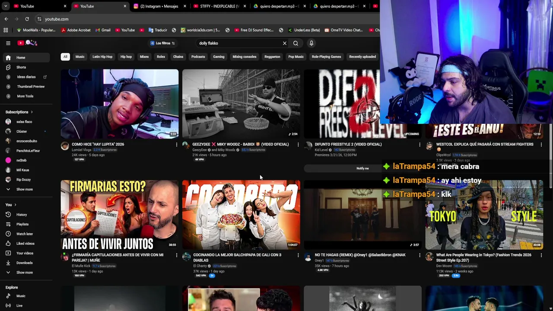Open Downloads in the sidebar

coord(26,263)
